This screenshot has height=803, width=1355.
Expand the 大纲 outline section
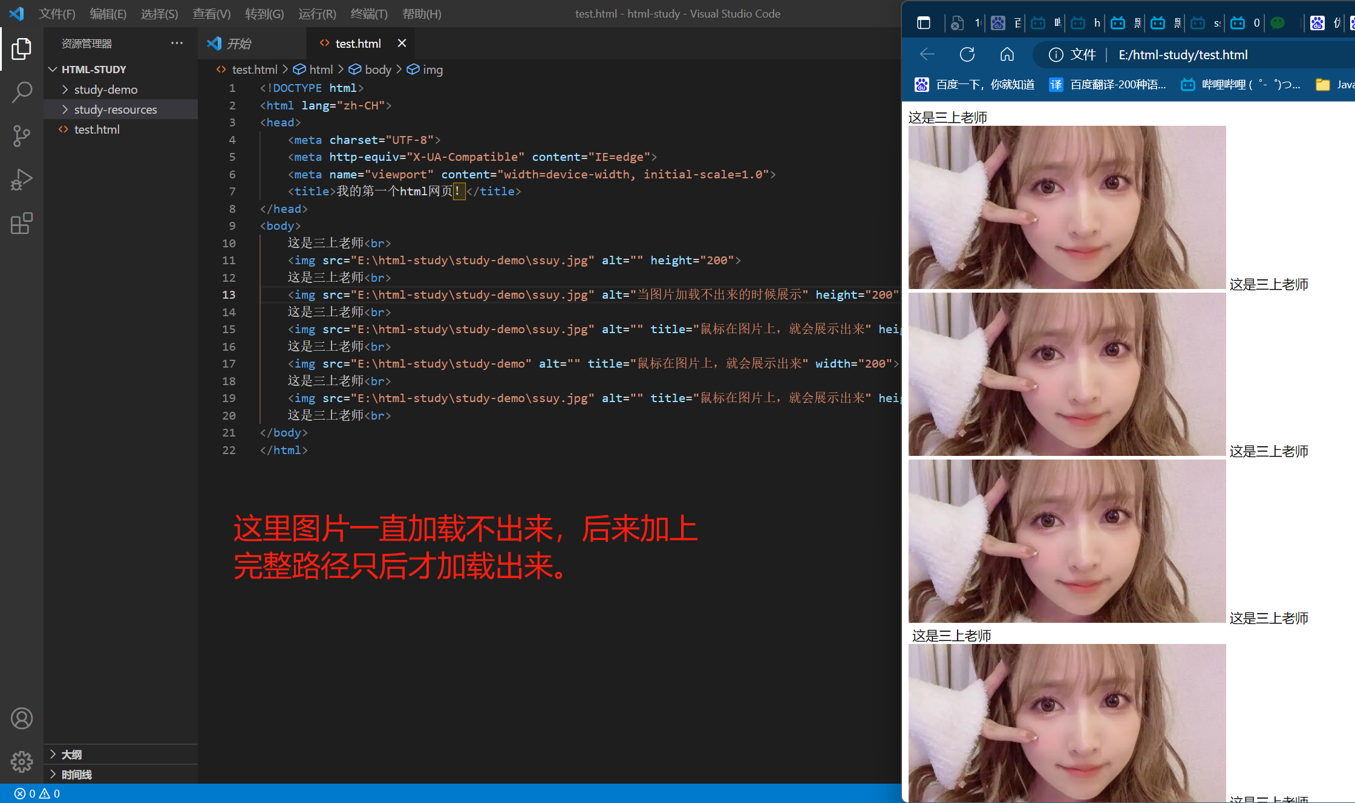pos(71,755)
